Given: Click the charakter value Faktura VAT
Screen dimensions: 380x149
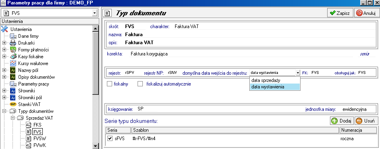Looking at the screenshot, I should pos(187,27).
